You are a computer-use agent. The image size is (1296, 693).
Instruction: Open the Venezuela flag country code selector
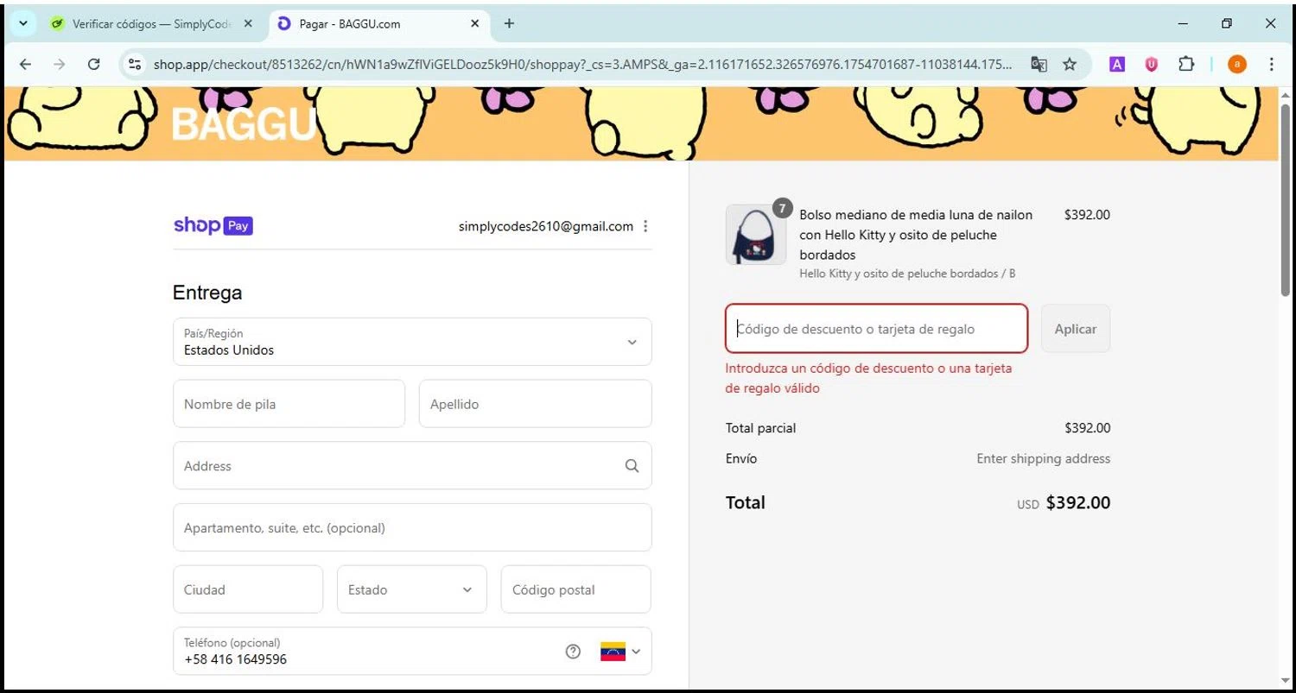click(620, 652)
